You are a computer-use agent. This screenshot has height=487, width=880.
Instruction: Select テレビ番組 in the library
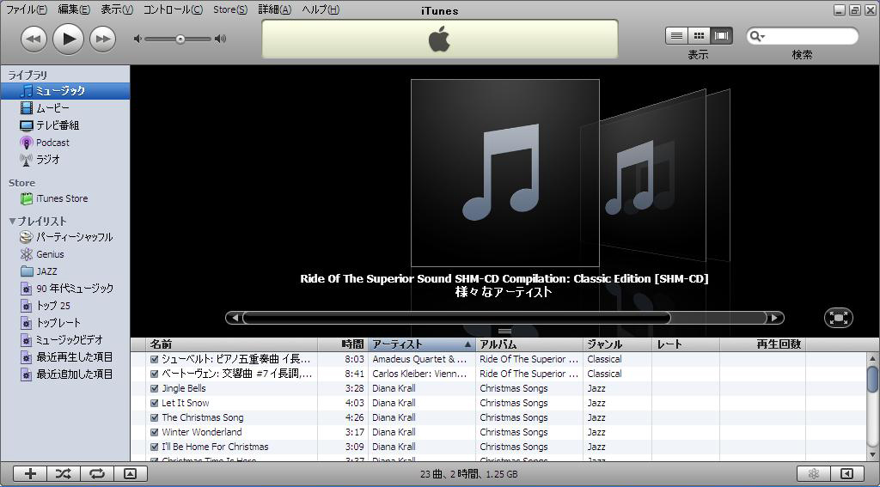pos(65,125)
